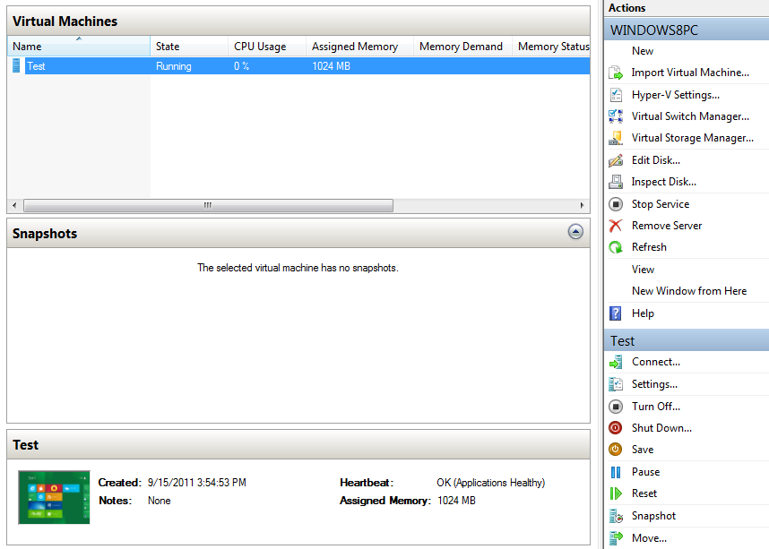Screen dimensions: 769x549
Task: Click the Hyper-V Settings... label
Action: click(675, 95)
